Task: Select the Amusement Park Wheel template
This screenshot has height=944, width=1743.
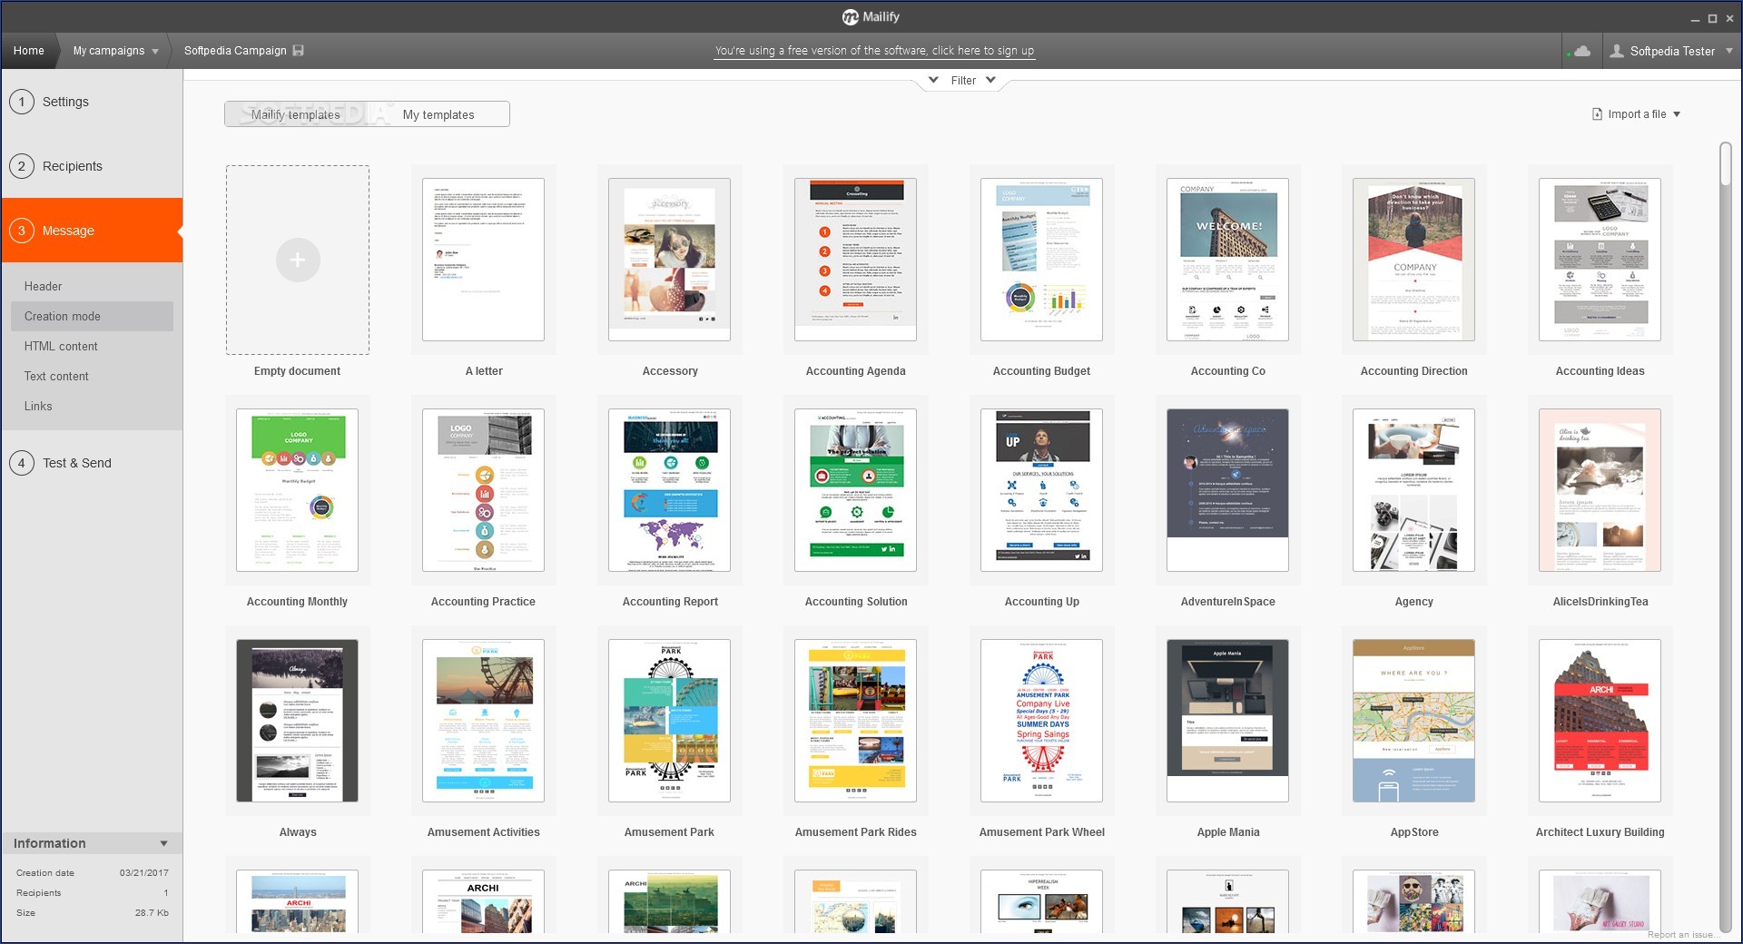Action: point(1041,721)
